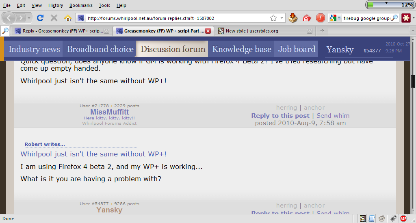
Task: Click 'herring' link on Yansky's post
Action: coord(286,205)
